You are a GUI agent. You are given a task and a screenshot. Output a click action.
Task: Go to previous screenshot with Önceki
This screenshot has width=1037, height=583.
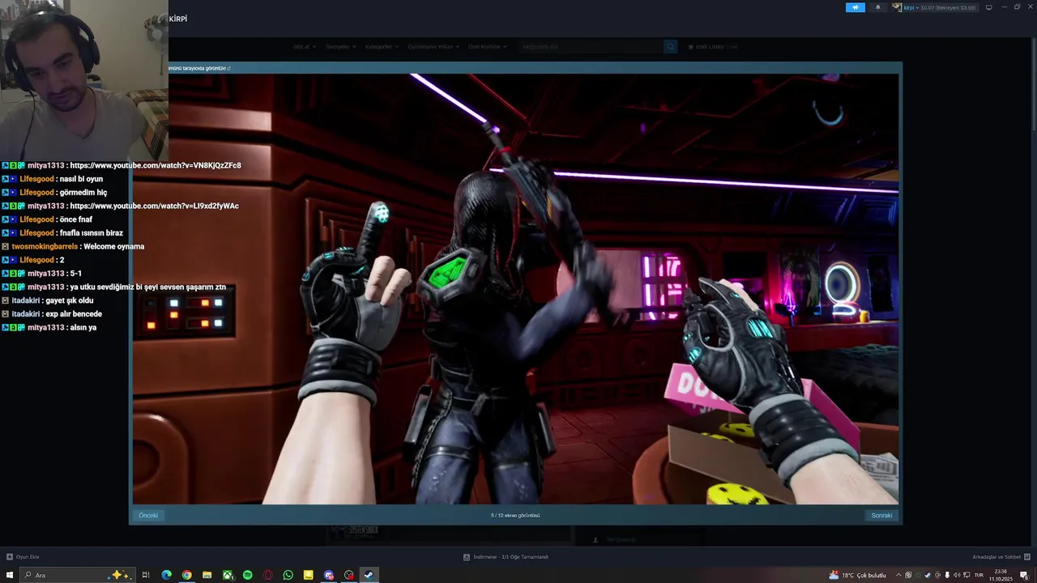[x=148, y=515]
